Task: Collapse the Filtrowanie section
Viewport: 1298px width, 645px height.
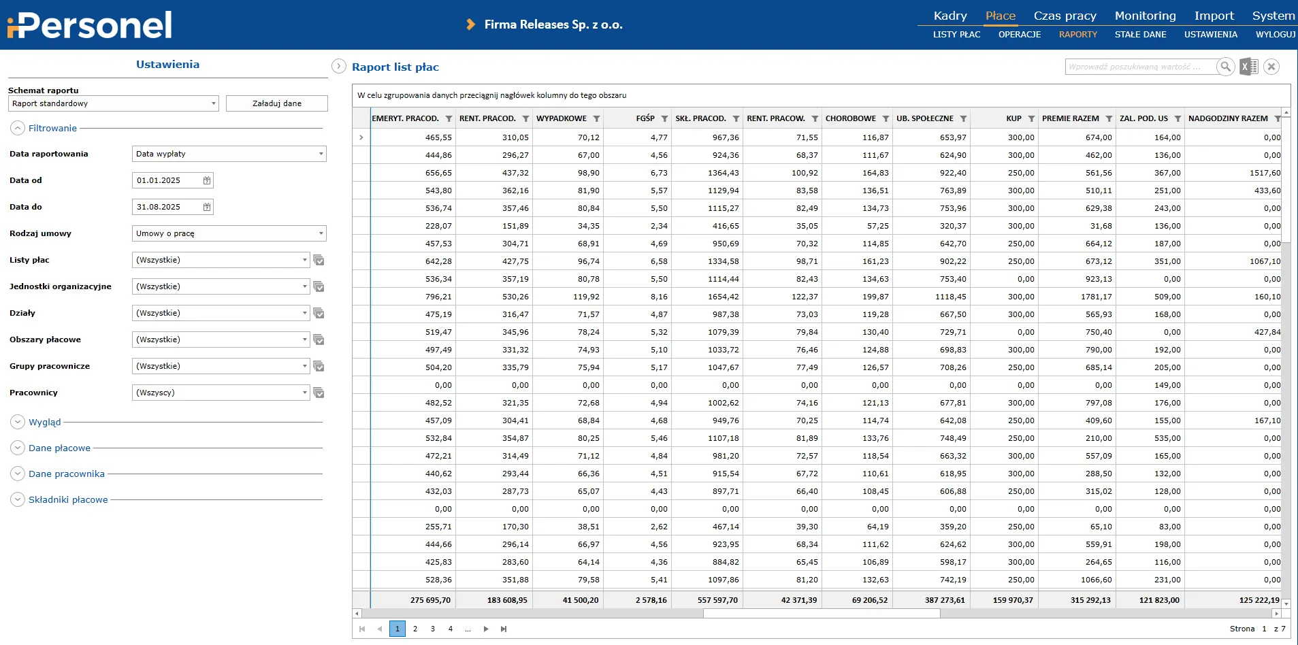Action: pyautogui.click(x=18, y=128)
